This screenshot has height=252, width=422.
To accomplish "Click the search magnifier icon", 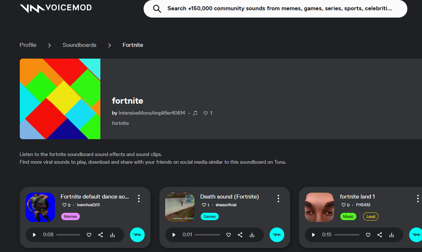I will click(x=157, y=9).
